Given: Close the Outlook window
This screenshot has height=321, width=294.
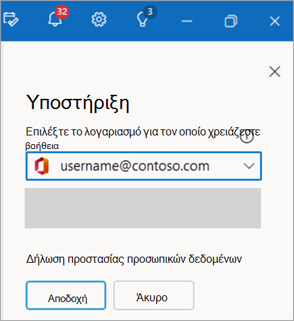Looking at the screenshot, I should pyautogui.click(x=274, y=21).
